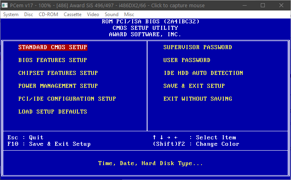Select BIOS FEATURES SETUP option
Screen dimensions: 291x180
point(53,60)
